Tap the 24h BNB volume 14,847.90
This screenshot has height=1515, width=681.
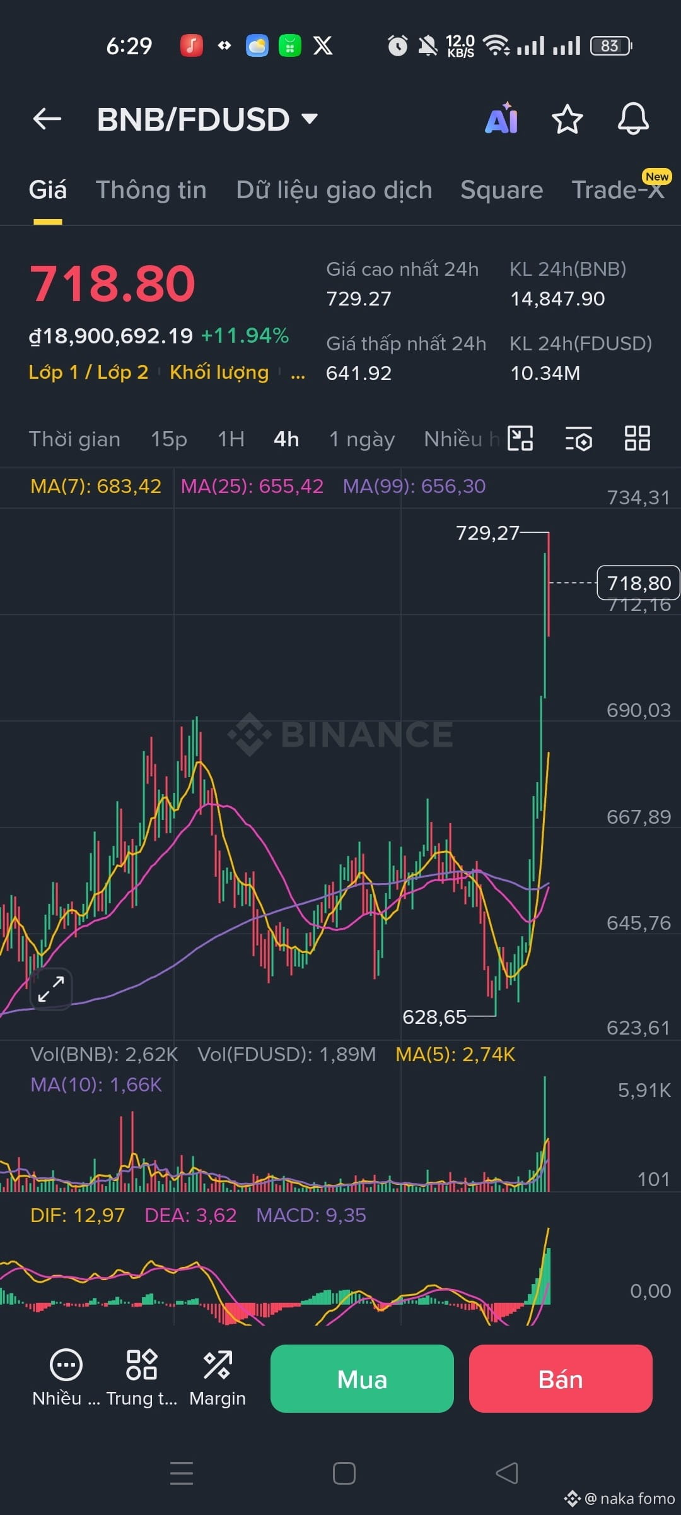[x=557, y=299]
